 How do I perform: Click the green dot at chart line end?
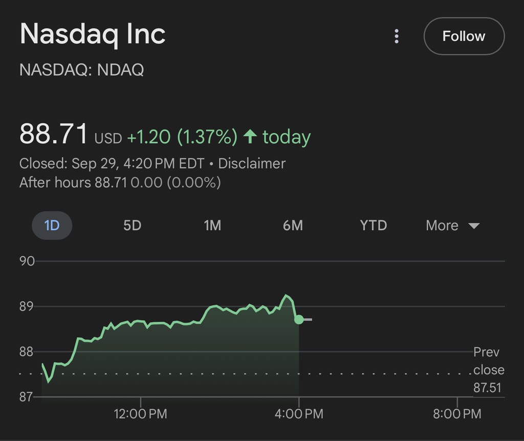click(299, 319)
